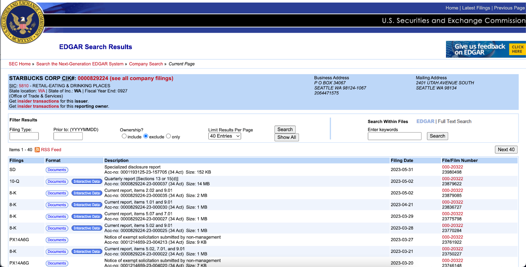
Task: Click the Prior to date input field
Action: [68, 136]
